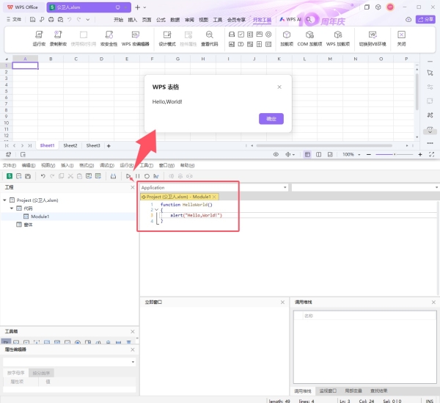Click the eye (reading mode) icon in status bar
The image size is (440, 403).
point(276,154)
